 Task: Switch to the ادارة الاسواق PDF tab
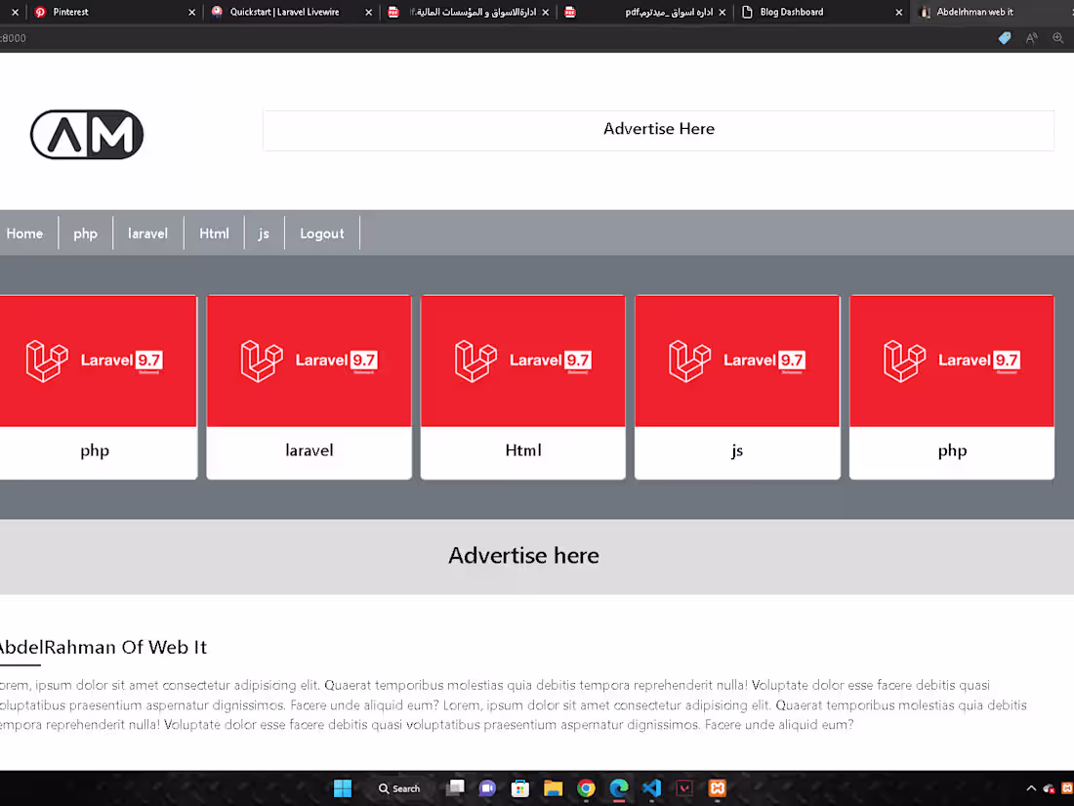(x=467, y=12)
